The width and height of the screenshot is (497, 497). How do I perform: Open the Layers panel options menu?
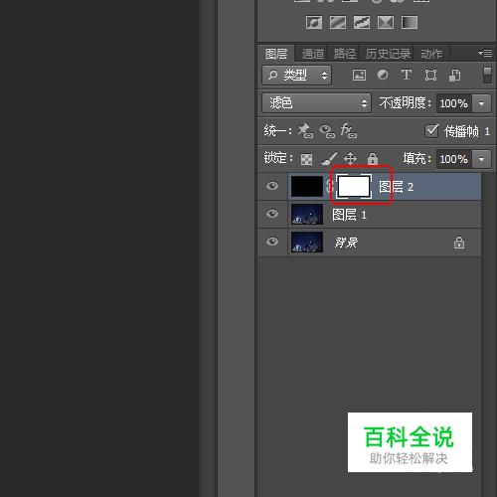485,53
